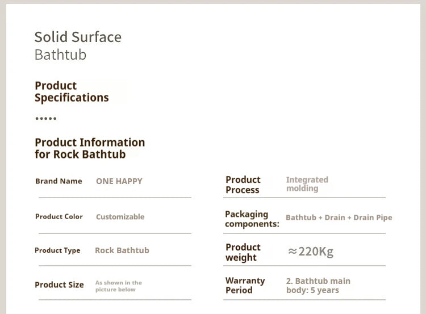The width and height of the screenshot is (426, 314).
Task: Select the 'Product Specifications' heading
Action: [72, 92]
